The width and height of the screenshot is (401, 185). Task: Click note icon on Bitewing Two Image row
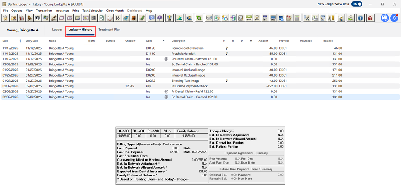[226, 81]
